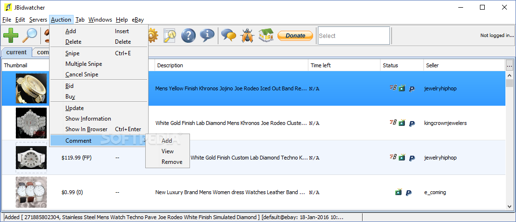Click the green plus Add auction icon

point(11,36)
